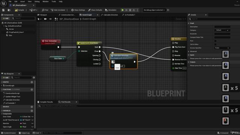Click the Timeline Play input pin
The height and width of the screenshot is (135, 240).
tap(173, 43)
